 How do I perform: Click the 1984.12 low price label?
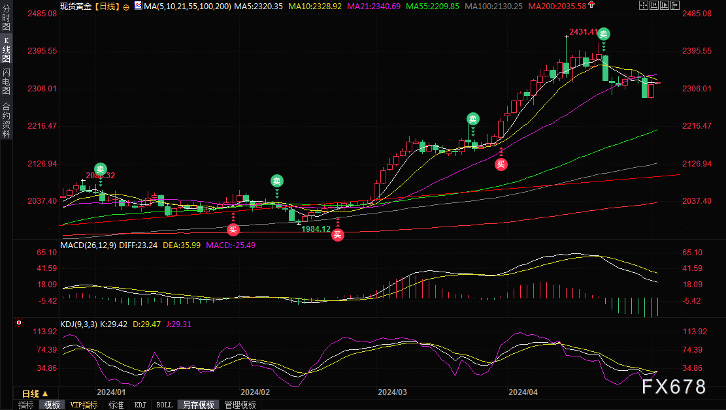[x=316, y=229]
